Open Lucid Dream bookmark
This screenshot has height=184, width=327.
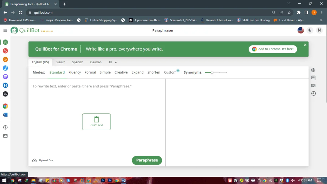click(x=289, y=20)
